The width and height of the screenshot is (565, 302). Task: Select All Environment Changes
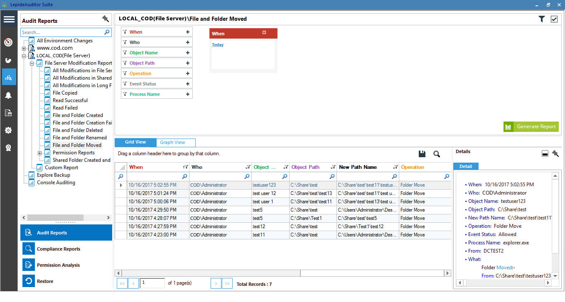(x=65, y=41)
